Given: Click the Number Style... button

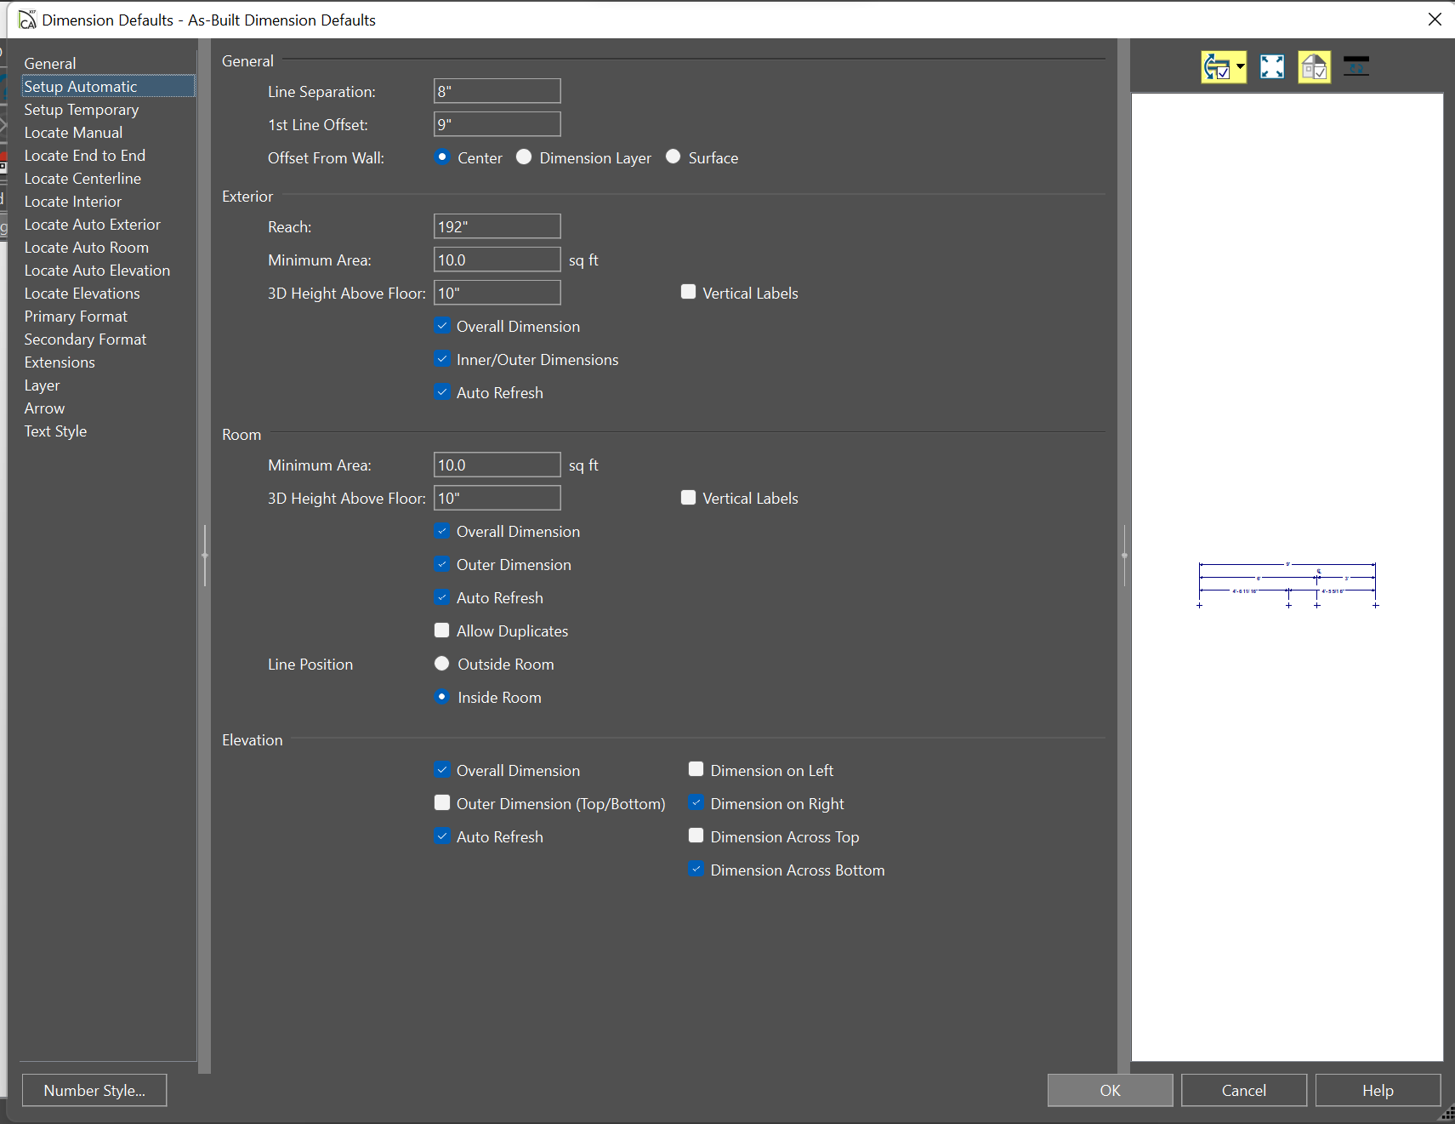Looking at the screenshot, I should point(94,1090).
